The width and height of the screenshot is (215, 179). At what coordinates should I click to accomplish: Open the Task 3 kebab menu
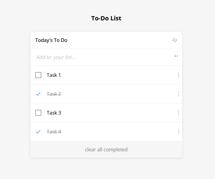click(178, 113)
